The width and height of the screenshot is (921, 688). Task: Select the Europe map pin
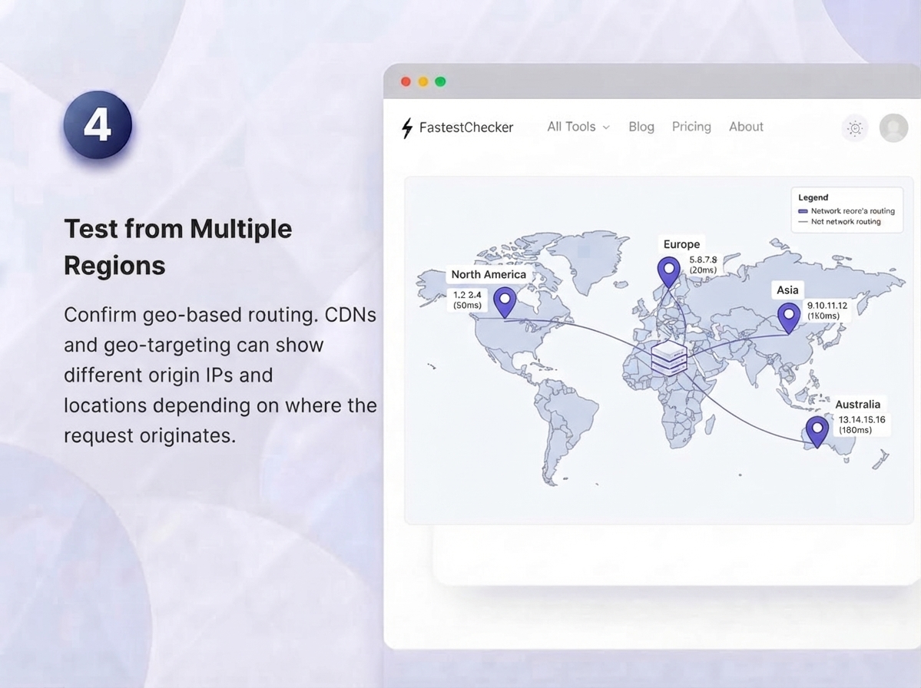pos(668,272)
